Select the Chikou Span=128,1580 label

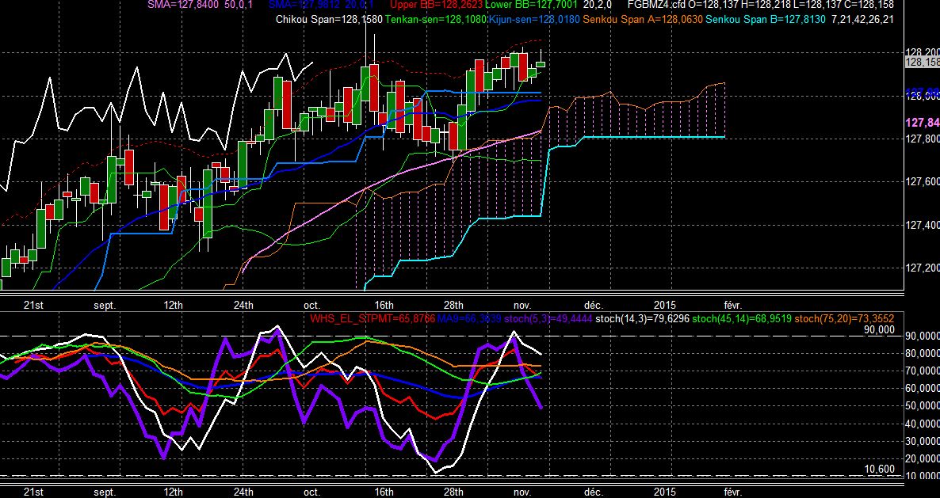(329, 19)
